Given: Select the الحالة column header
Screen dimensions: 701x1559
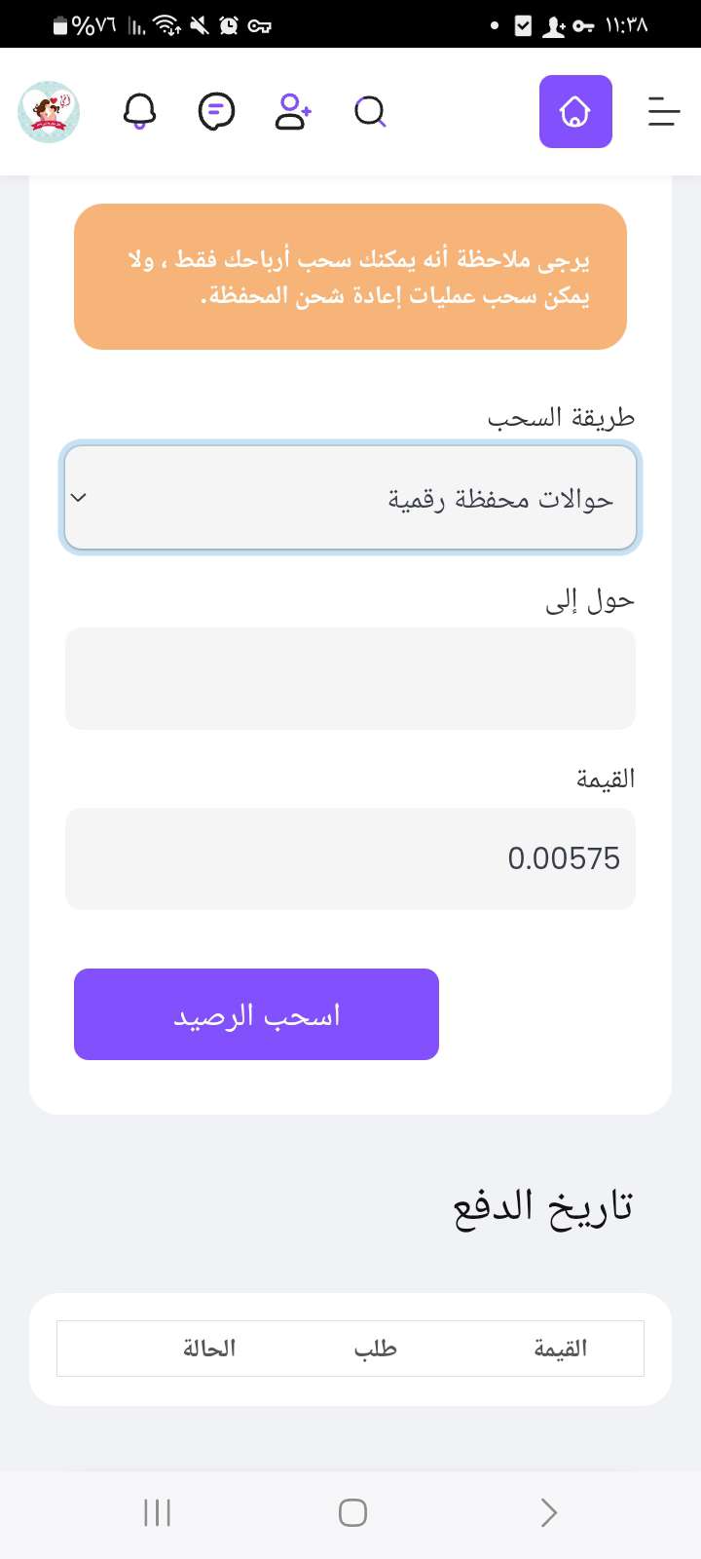Looking at the screenshot, I should (x=209, y=1349).
